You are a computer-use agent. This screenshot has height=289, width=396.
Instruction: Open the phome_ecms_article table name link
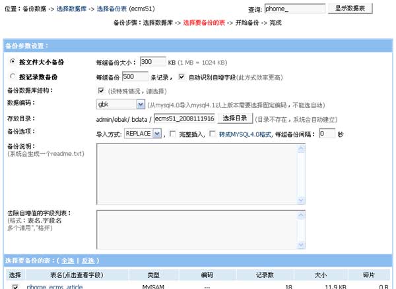point(55,286)
